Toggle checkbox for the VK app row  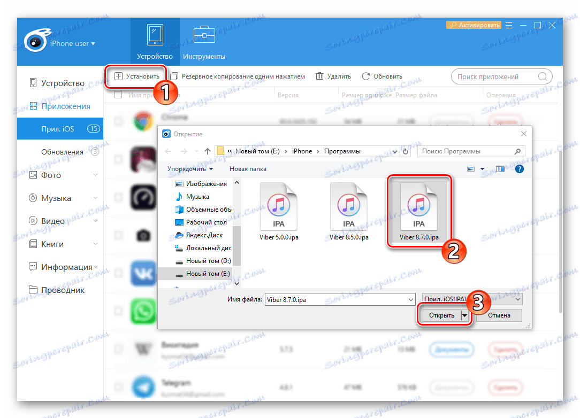(118, 273)
